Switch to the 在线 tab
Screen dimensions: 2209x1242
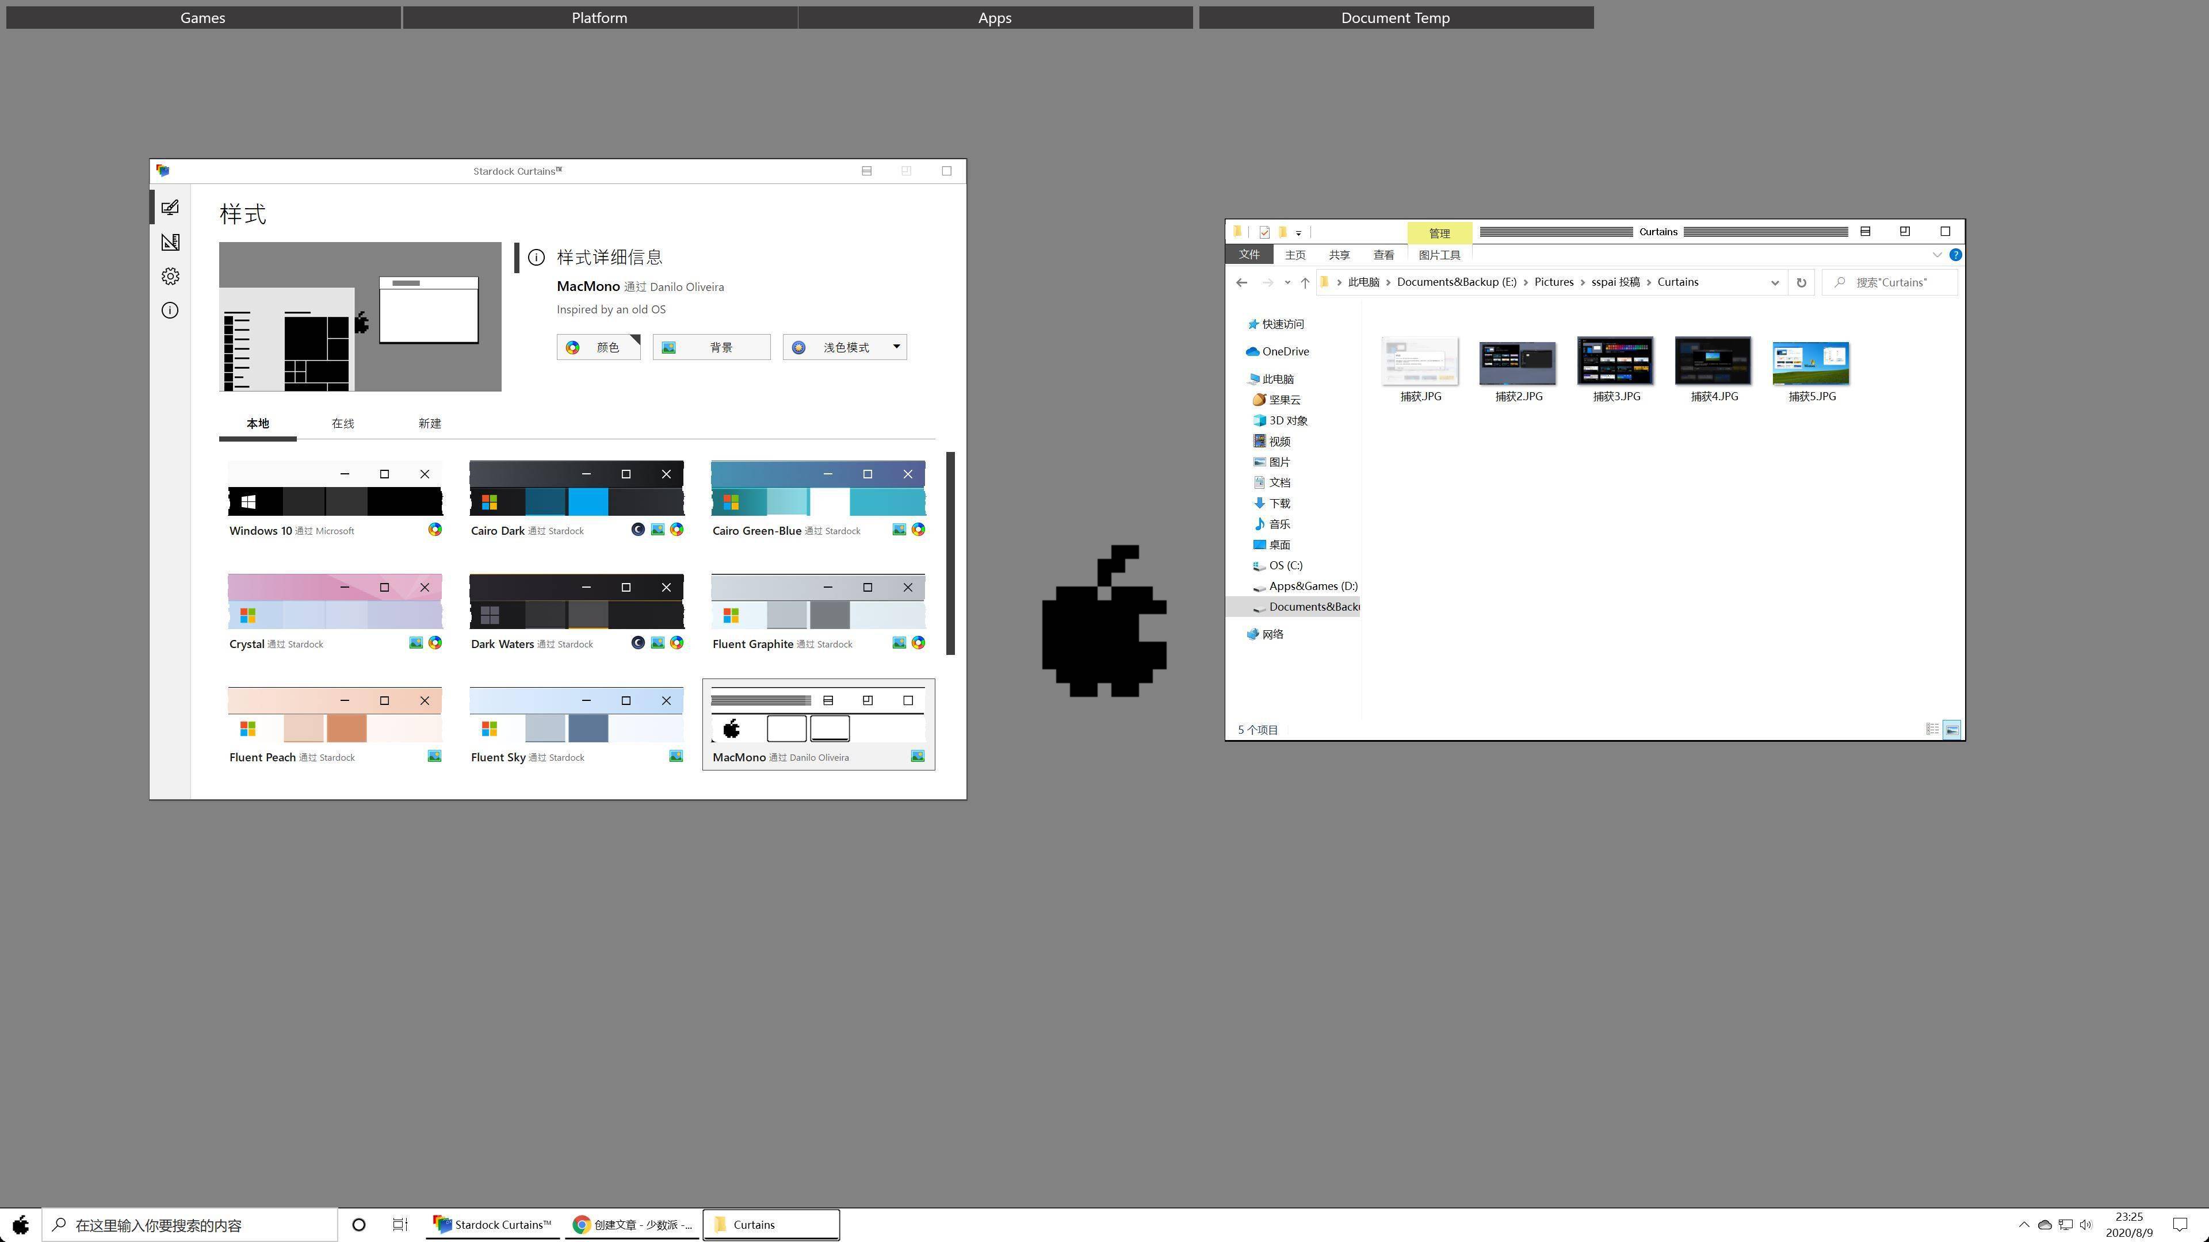click(x=343, y=423)
